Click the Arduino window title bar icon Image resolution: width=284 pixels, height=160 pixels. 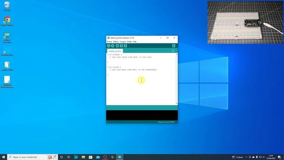tap(108, 38)
